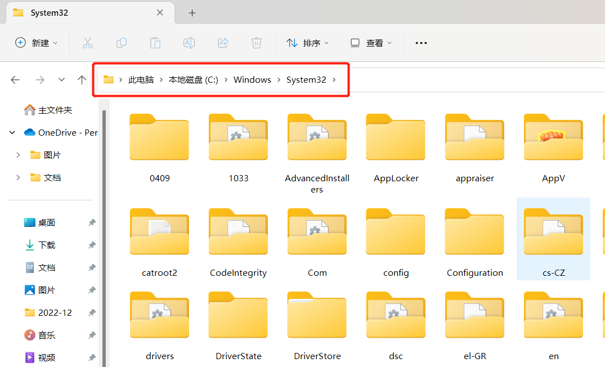This screenshot has width=605, height=367.
Task: Select the CodeIntegrity folder
Action: [238, 243]
